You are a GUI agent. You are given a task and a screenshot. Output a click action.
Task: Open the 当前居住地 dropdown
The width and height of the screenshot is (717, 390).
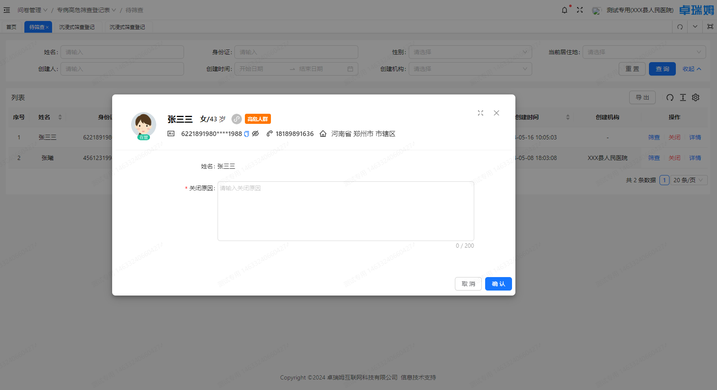[644, 52]
